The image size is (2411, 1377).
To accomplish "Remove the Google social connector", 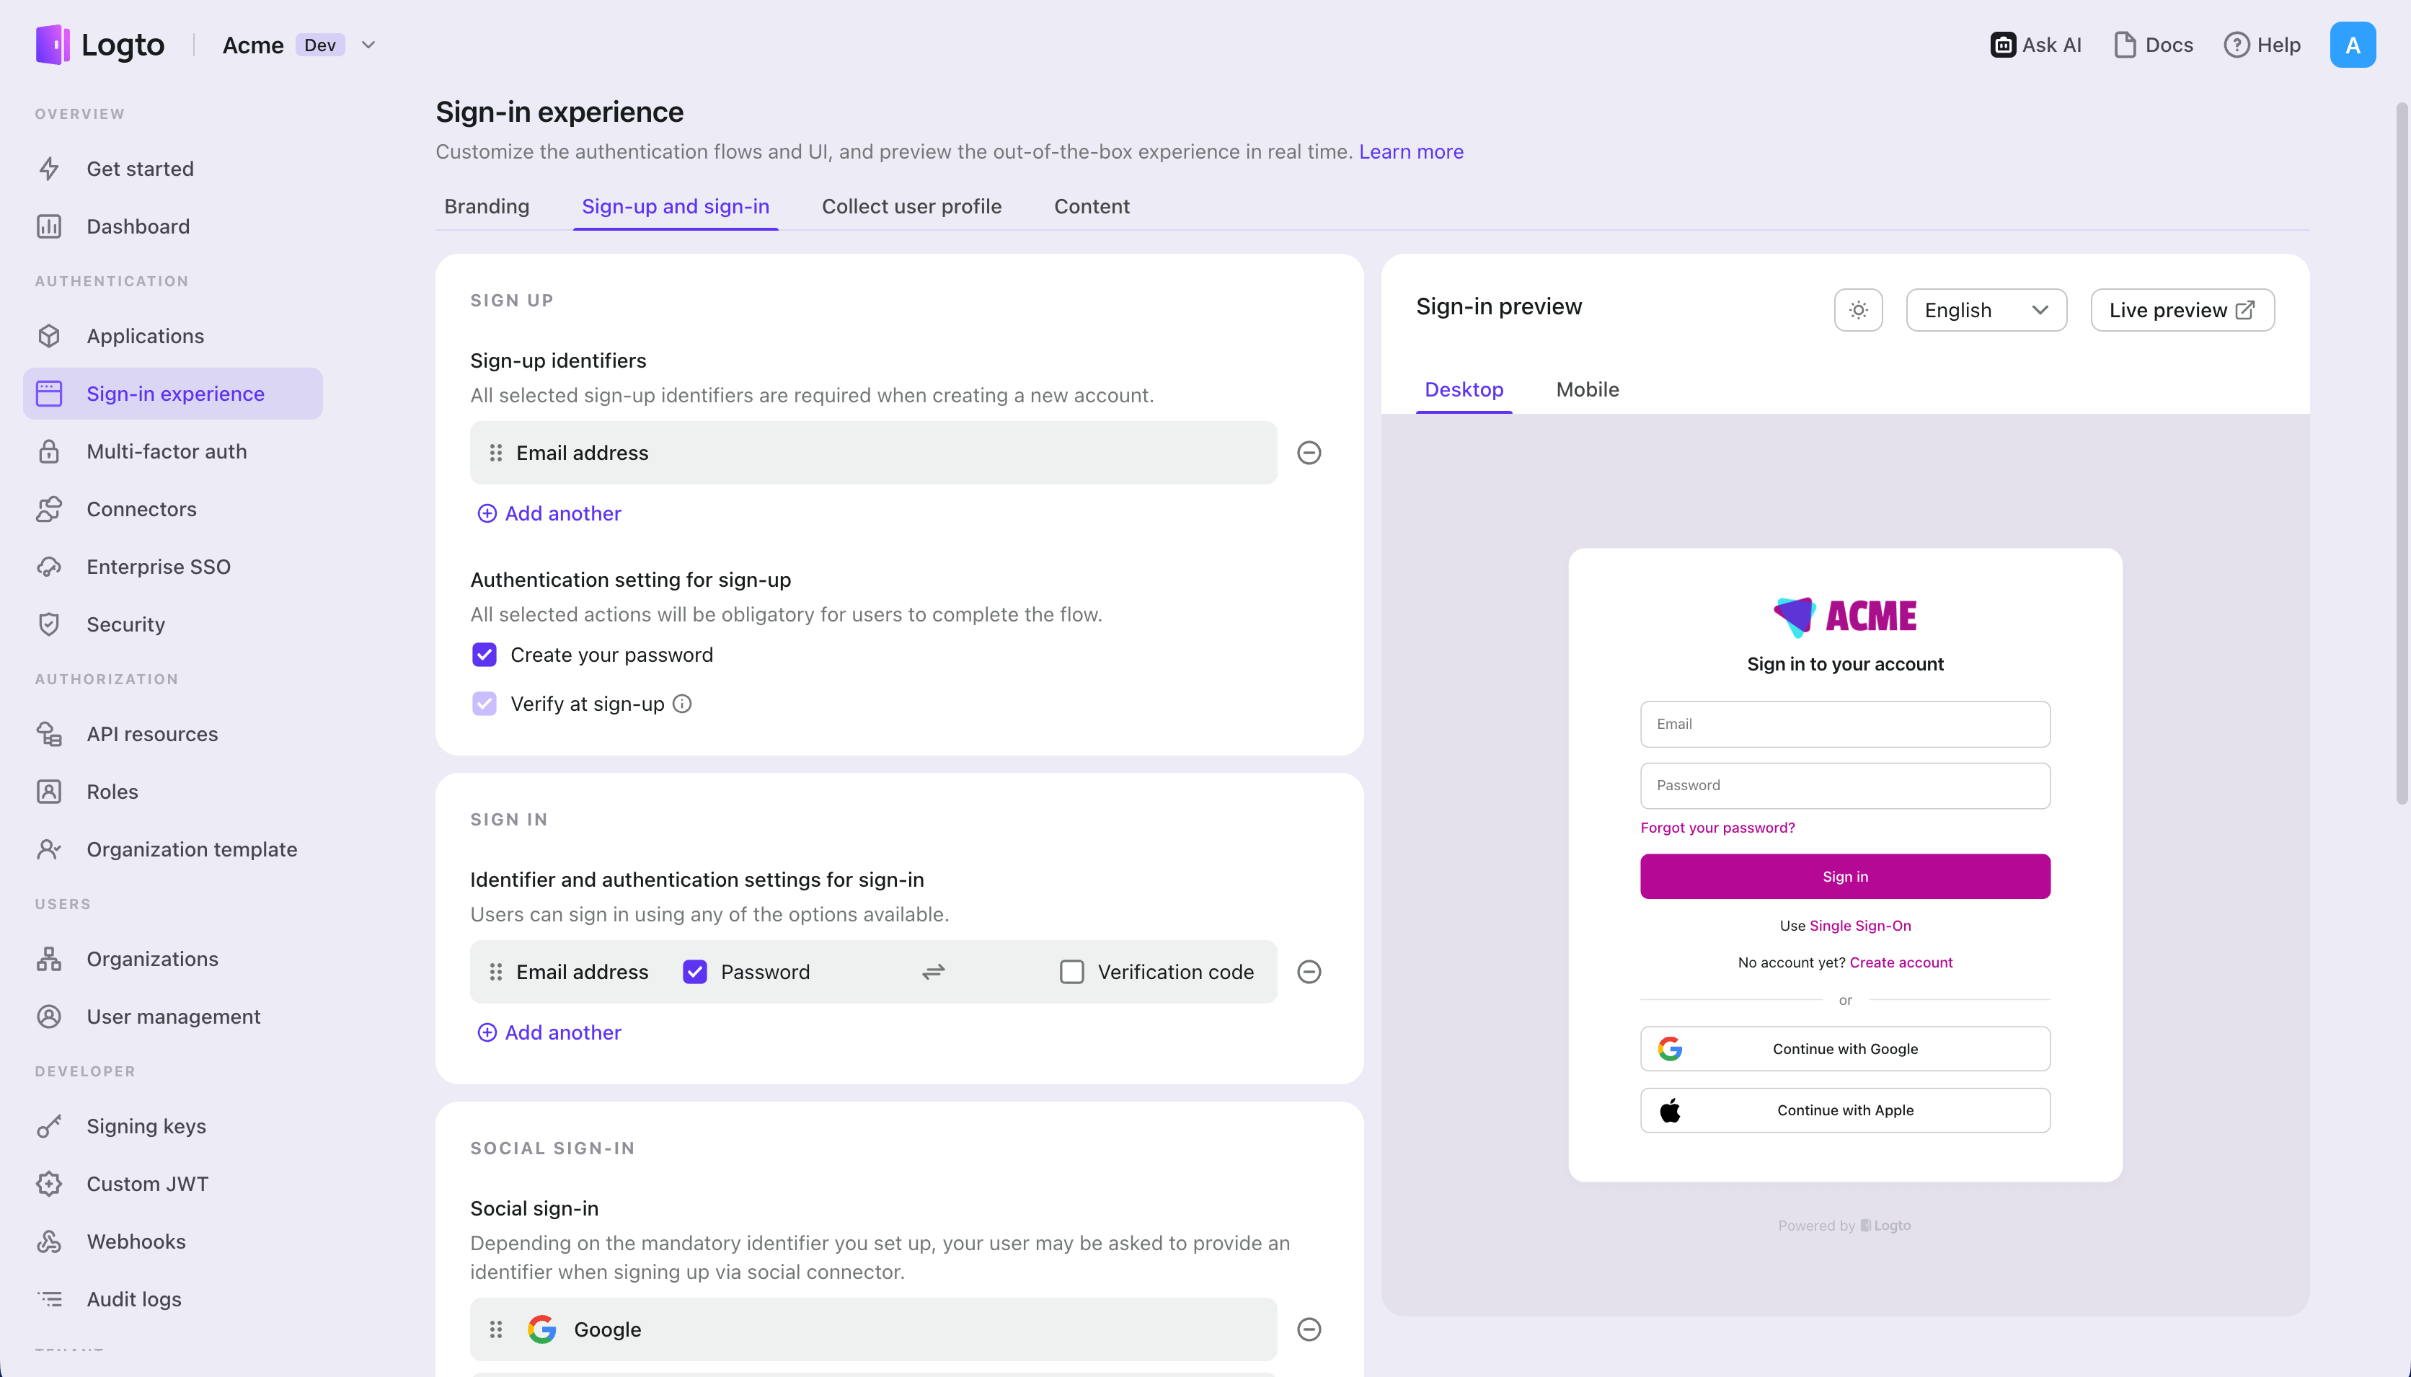I will click(x=1309, y=1329).
